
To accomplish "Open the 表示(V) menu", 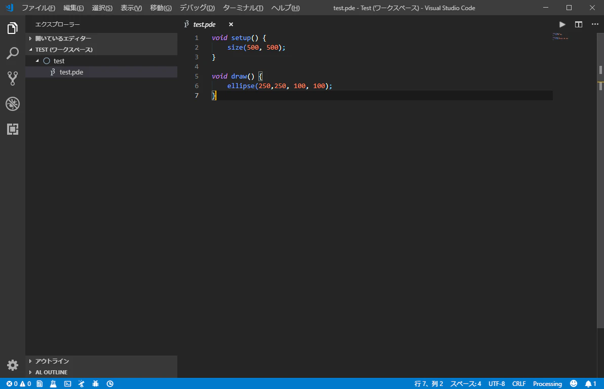I will 131,8.
